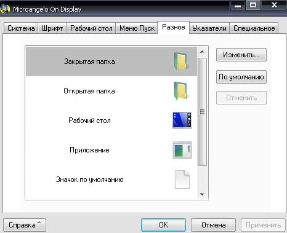Click the open folder icon (Открытая папка)
This screenshot has width=287, height=233.
click(x=181, y=91)
